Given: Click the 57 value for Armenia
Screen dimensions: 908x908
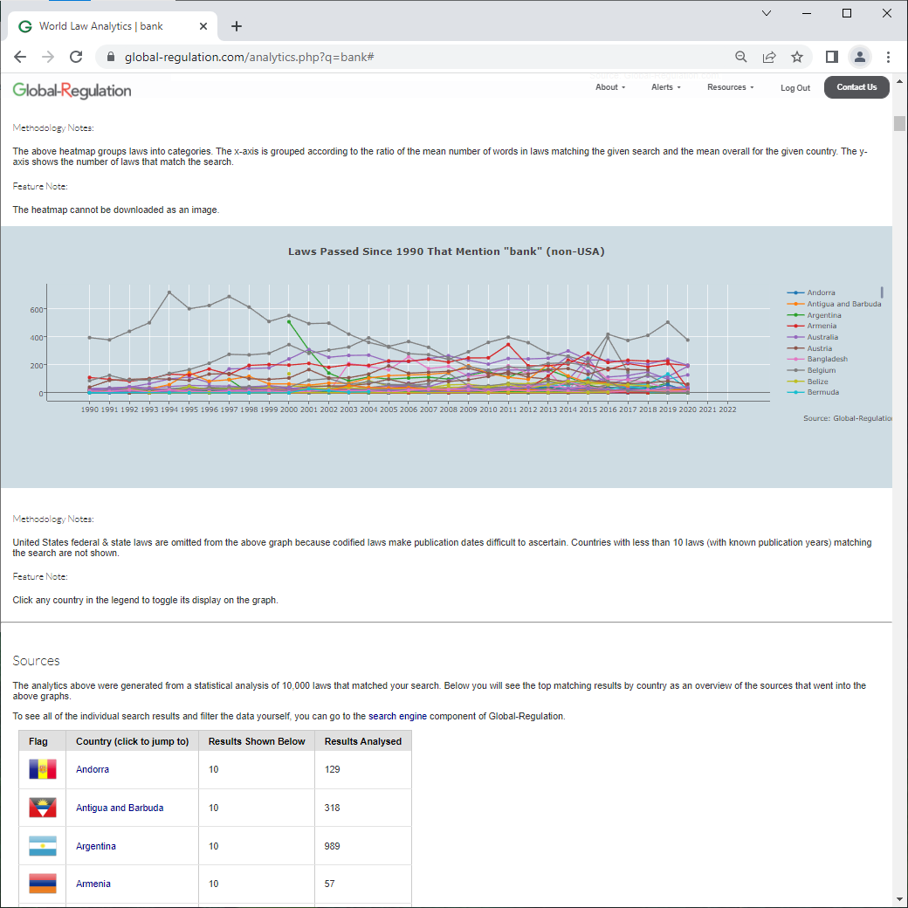Looking at the screenshot, I should [329, 884].
